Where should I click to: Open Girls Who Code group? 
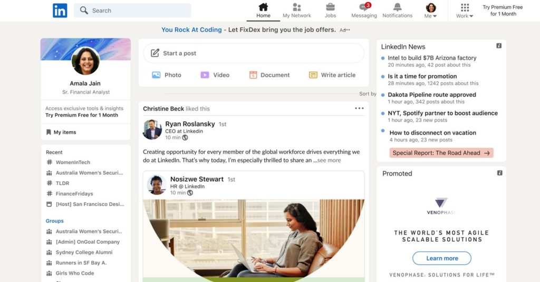70,273
